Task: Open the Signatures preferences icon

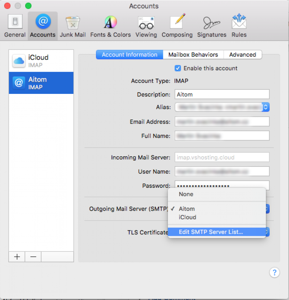Action: [212, 26]
